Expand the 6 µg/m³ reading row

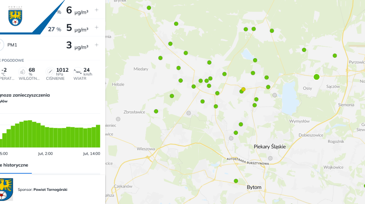coord(97,10)
